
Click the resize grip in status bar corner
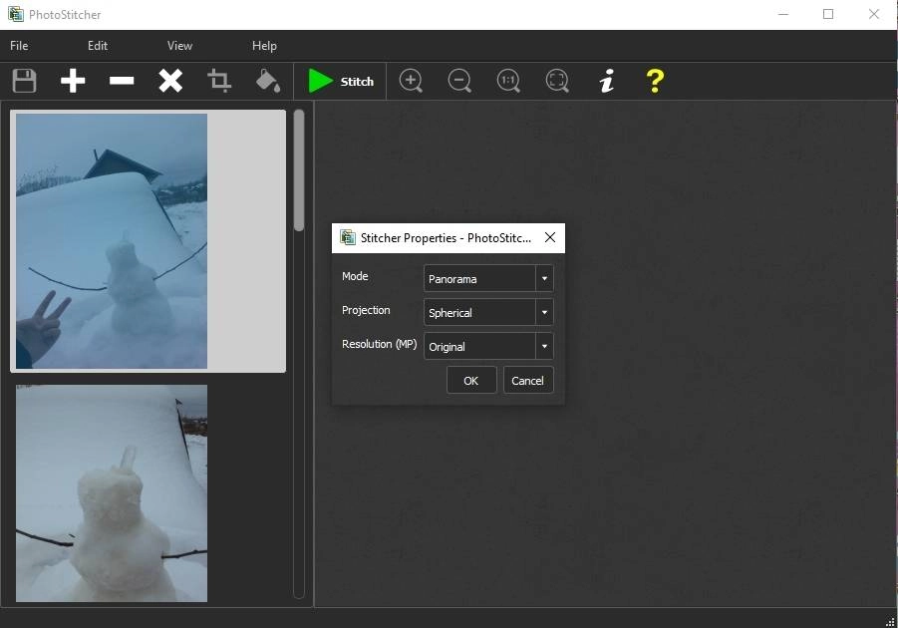tap(890, 621)
